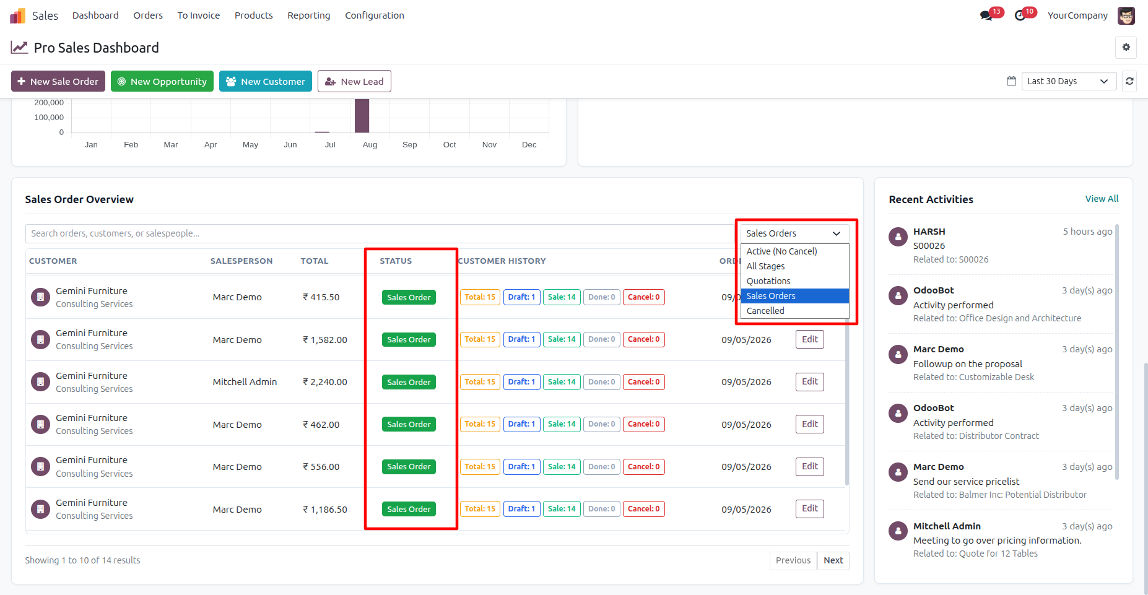The width and height of the screenshot is (1148, 595).
Task: Click the calendar icon beside date range
Action: pyautogui.click(x=1011, y=81)
